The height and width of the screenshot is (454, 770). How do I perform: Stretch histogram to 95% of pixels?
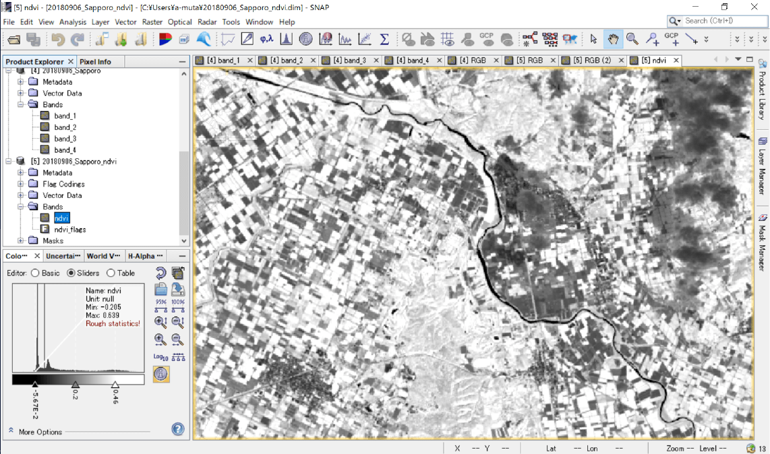pyautogui.click(x=161, y=306)
